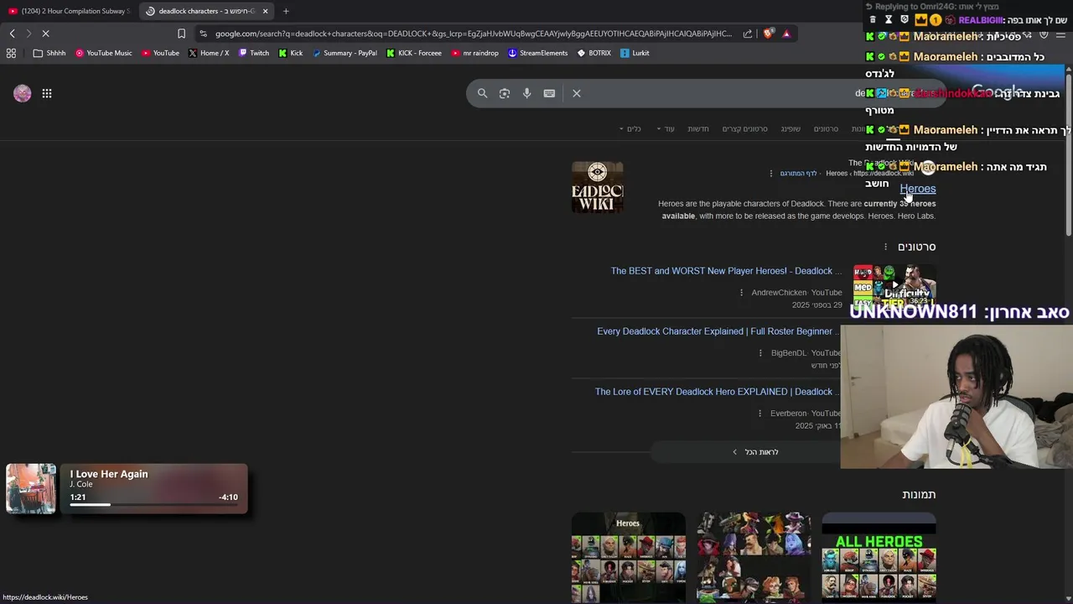Switch to the סרטונים קצרים short videos tab
Screen dimensions: 1073x604
(745, 128)
